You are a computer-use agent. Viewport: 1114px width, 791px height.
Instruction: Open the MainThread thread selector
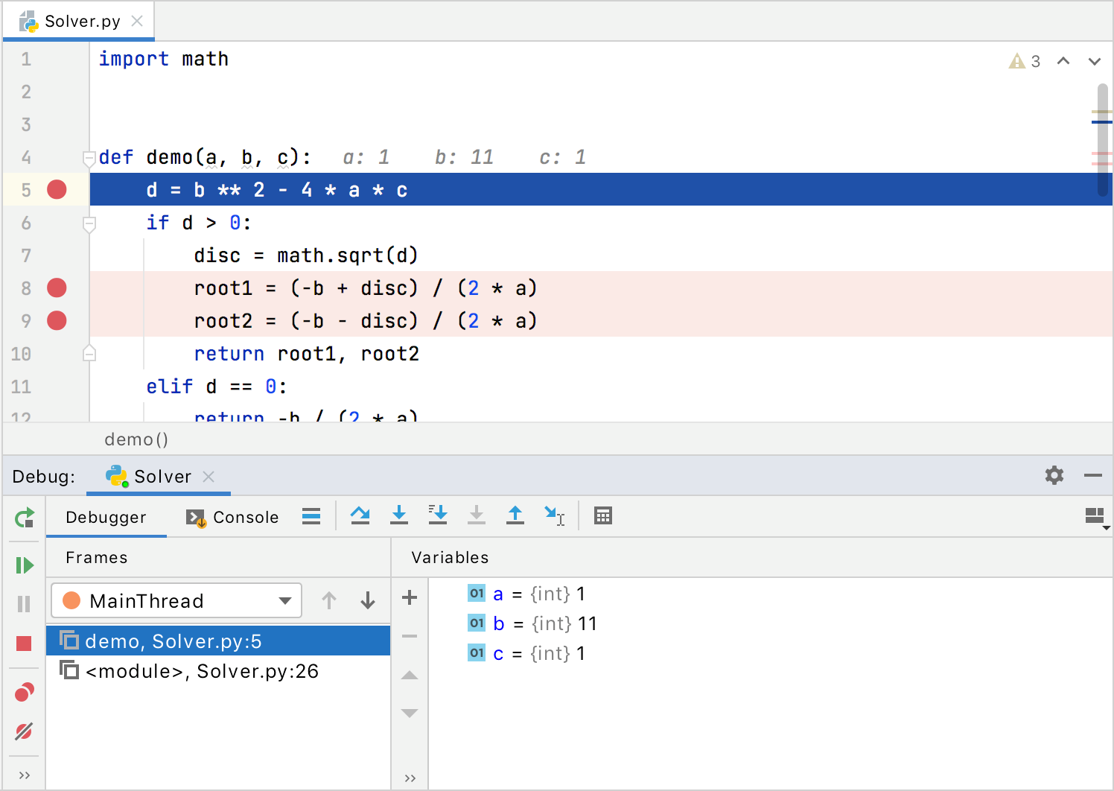pyautogui.click(x=176, y=600)
